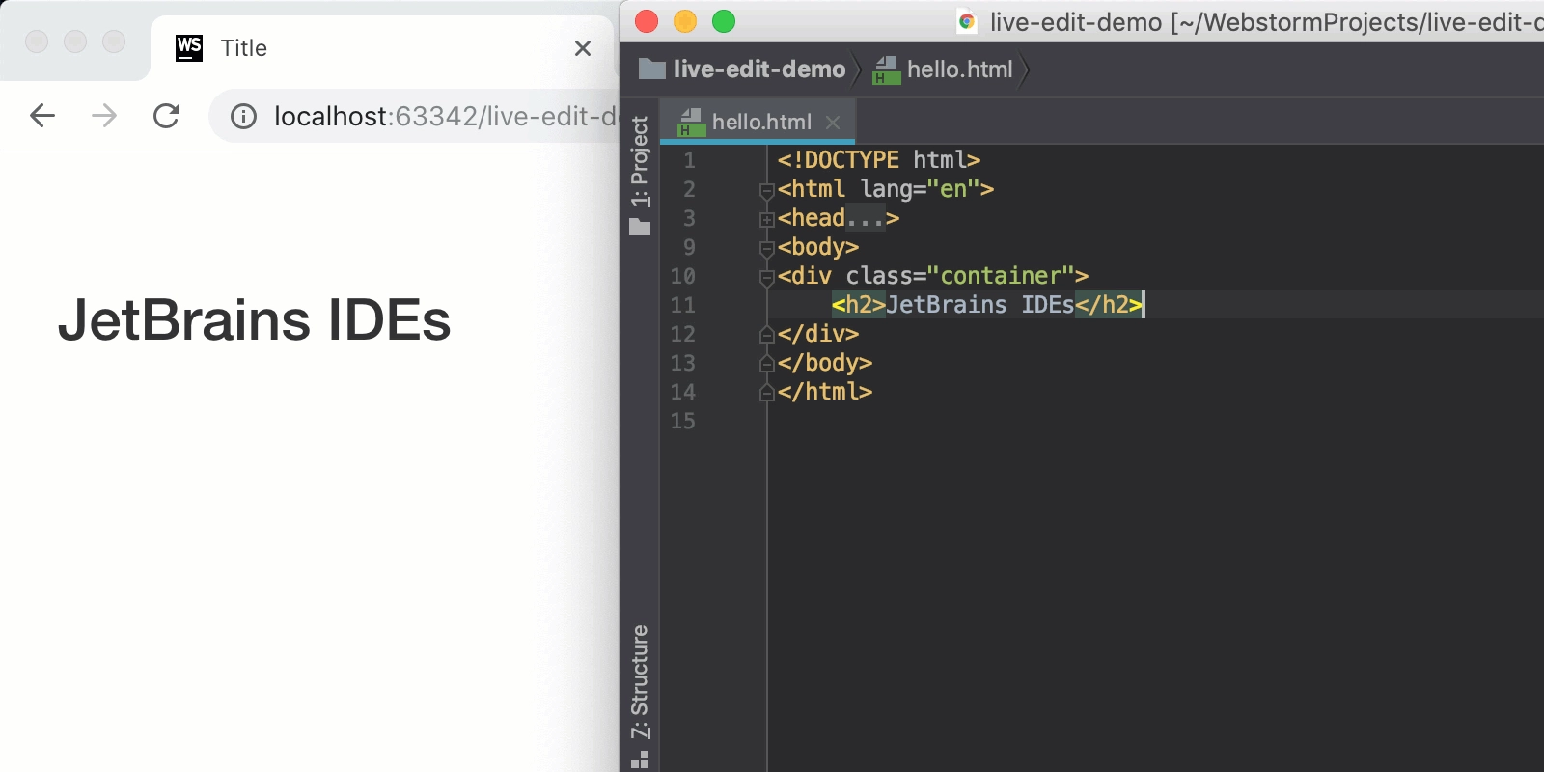Click the folded ellipsis placeholder in the head tag
The image size is (1544, 772).
coord(866,219)
